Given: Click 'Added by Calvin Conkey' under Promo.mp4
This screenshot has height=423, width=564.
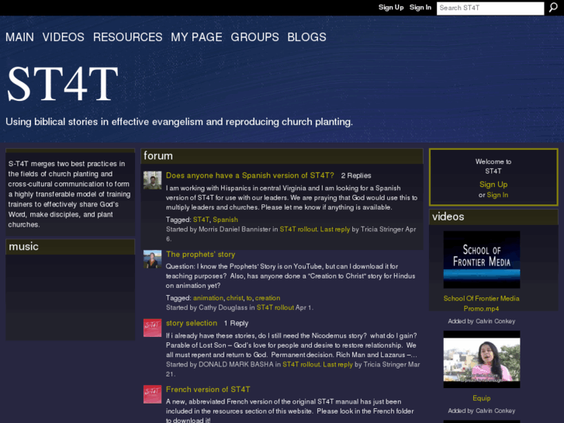Looking at the screenshot, I should coord(482,321).
